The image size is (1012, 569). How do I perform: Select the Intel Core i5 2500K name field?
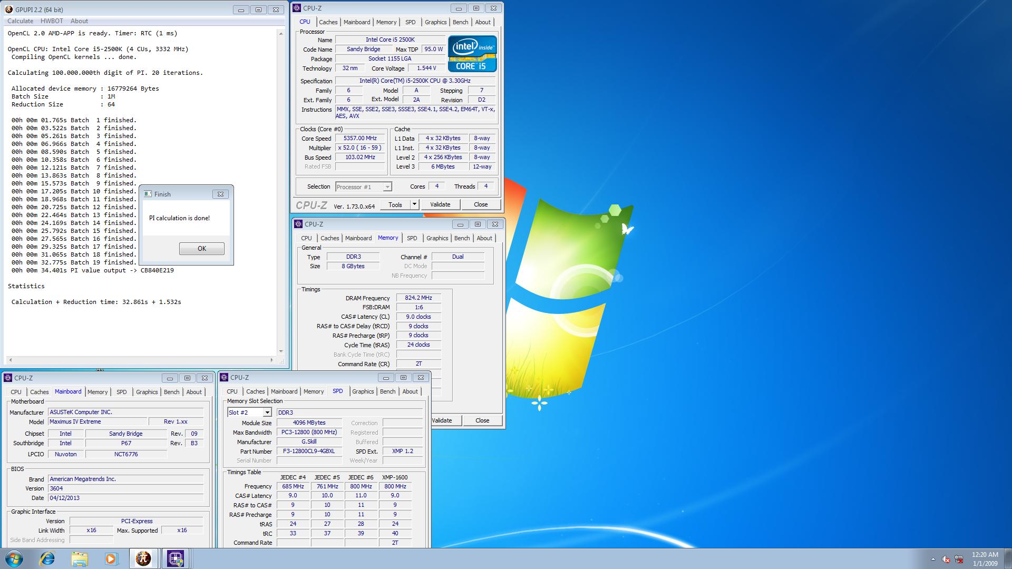pyautogui.click(x=390, y=40)
